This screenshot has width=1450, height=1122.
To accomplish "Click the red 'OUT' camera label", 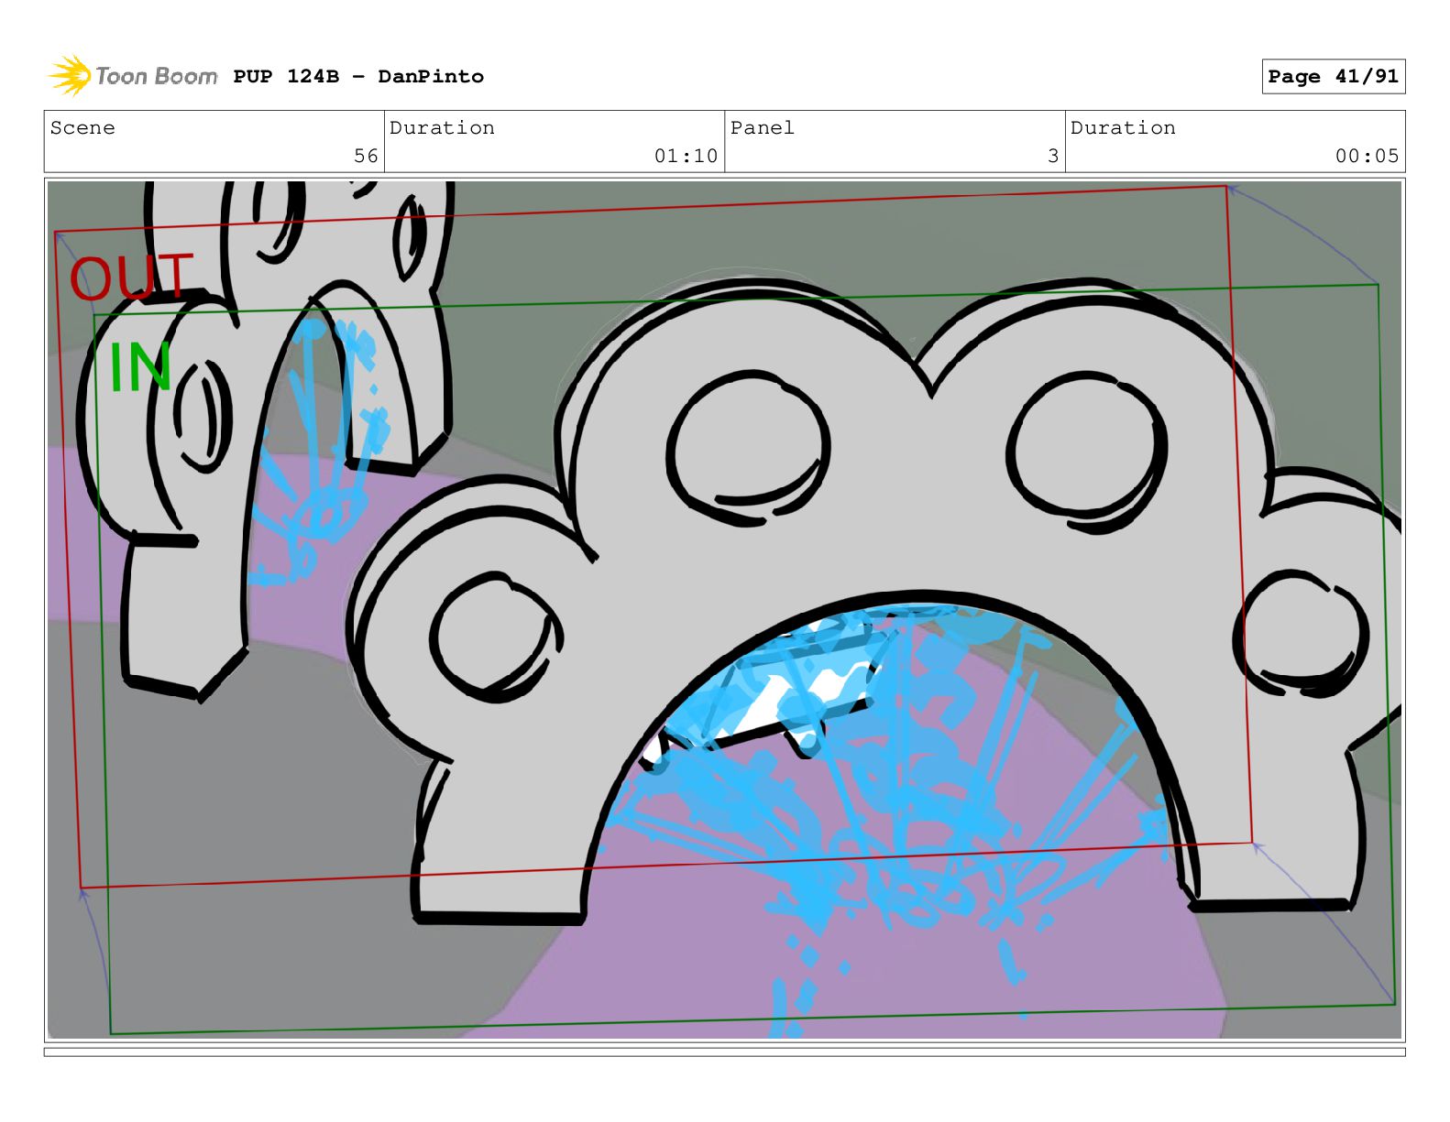I will click(x=132, y=278).
